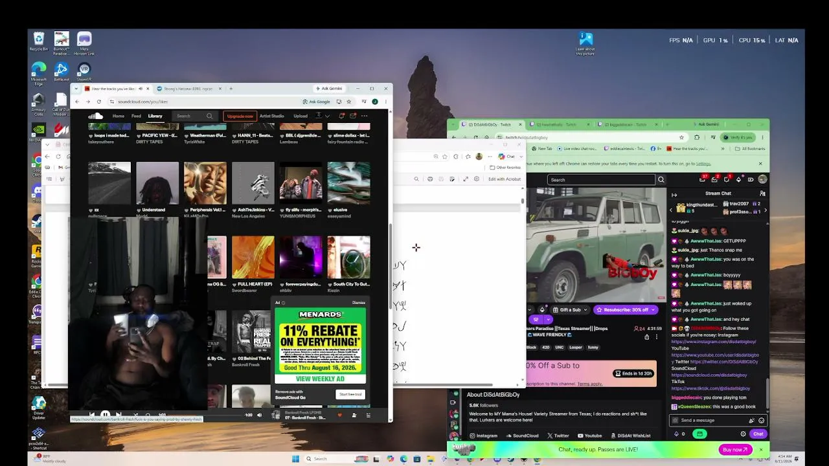Open the SoundCloud Feed tab
Viewport: 829px width, 466px height.
pos(136,116)
